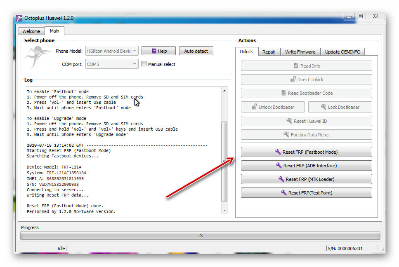This screenshot has height=267, width=399.
Task: Click the padlock icon on Direct Unlock
Action: (293, 79)
